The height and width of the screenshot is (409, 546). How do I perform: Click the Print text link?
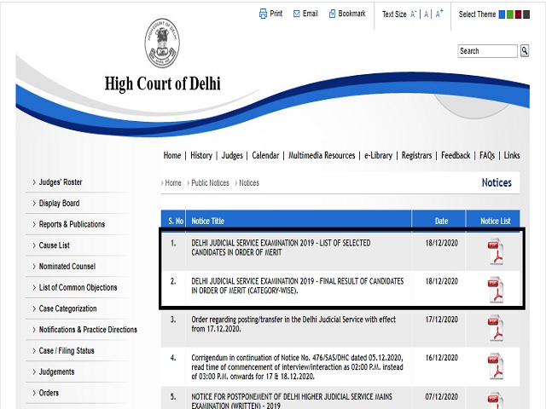276,14
